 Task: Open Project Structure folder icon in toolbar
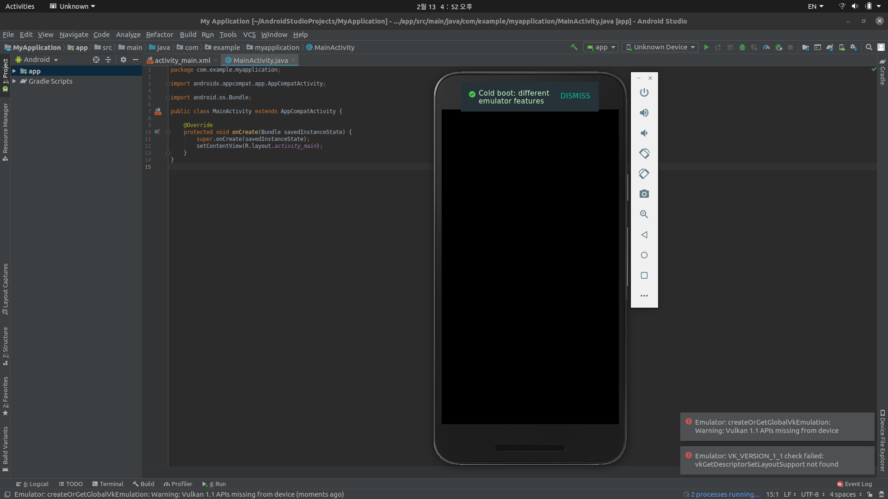(x=806, y=47)
